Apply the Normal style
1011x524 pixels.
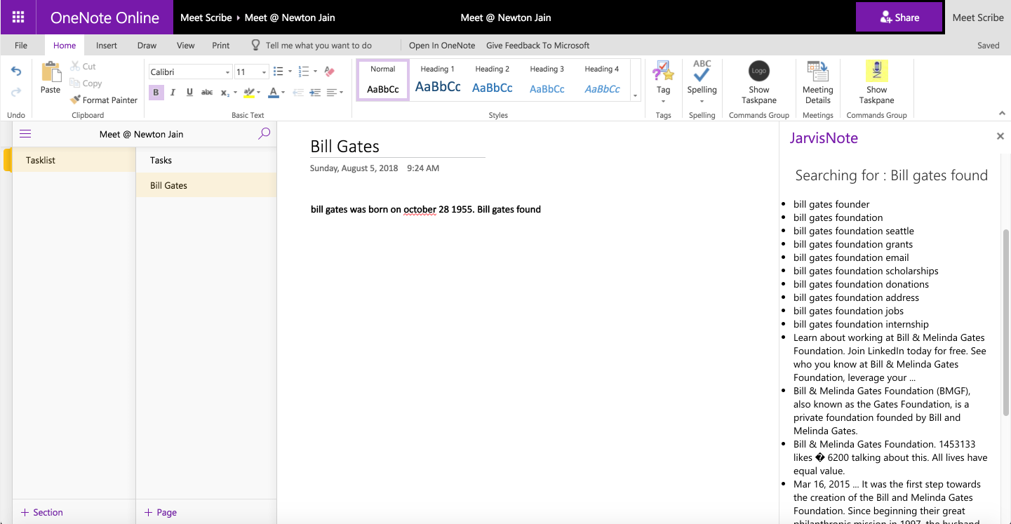[x=382, y=80]
